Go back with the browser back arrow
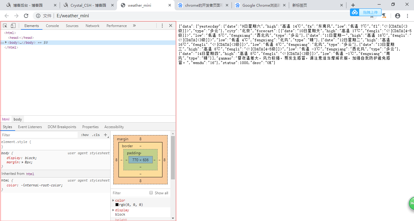This screenshot has width=414, height=221. pos(7,16)
